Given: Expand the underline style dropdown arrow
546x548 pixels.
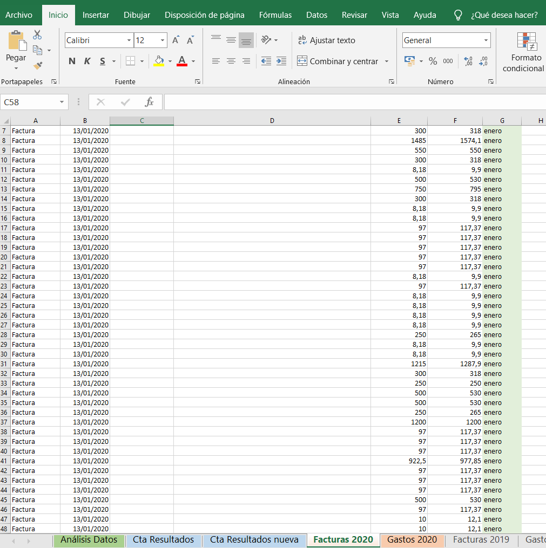Looking at the screenshot, I should (114, 61).
